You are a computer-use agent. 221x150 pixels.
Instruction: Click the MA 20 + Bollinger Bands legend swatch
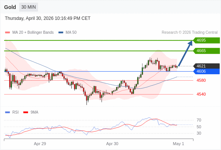(x=7, y=33)
